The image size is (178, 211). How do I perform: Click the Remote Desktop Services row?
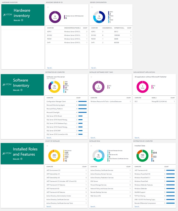[x=110, y=192]
